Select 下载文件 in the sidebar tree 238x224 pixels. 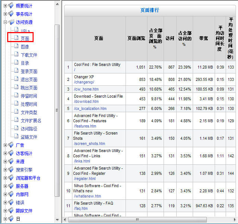29,55
